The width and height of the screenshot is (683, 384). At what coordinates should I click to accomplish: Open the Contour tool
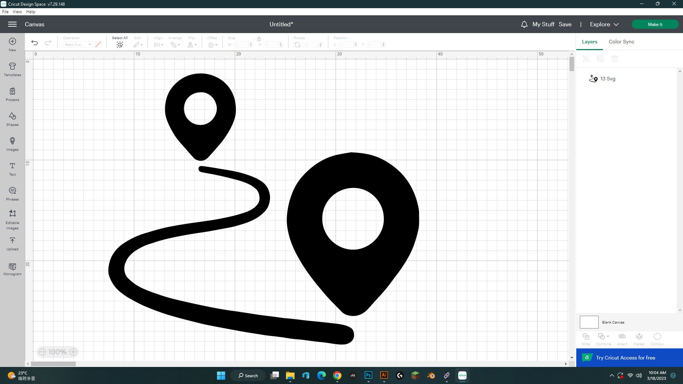coord(657,338)
